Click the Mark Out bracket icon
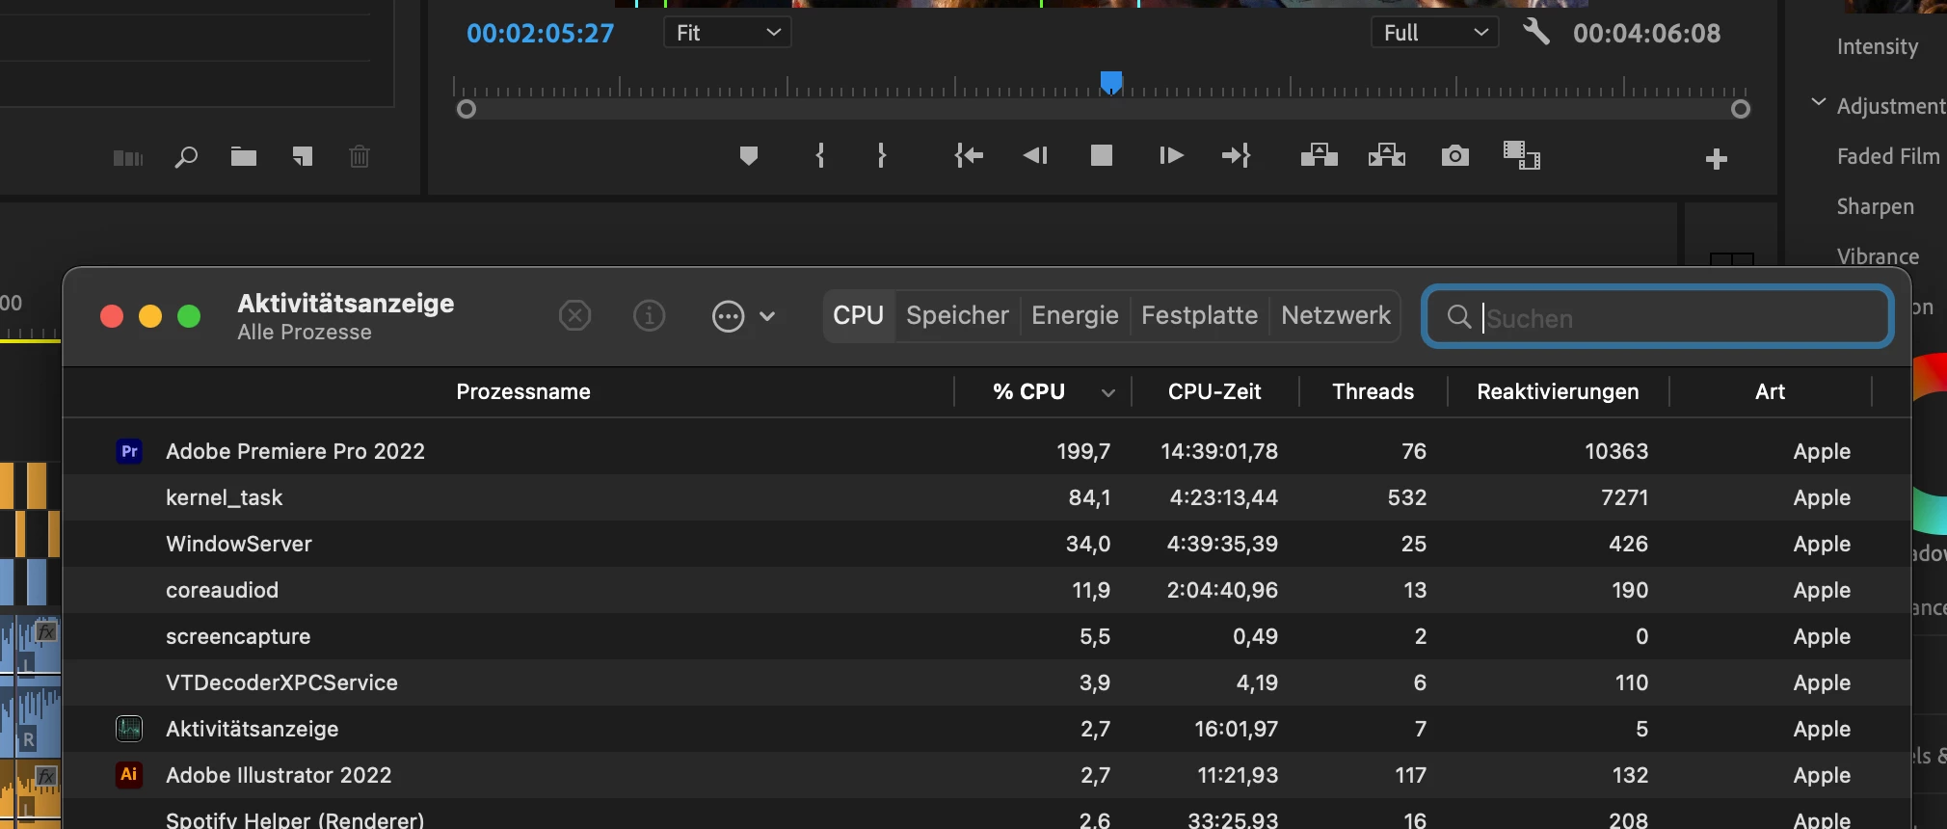 click(881, 155)
